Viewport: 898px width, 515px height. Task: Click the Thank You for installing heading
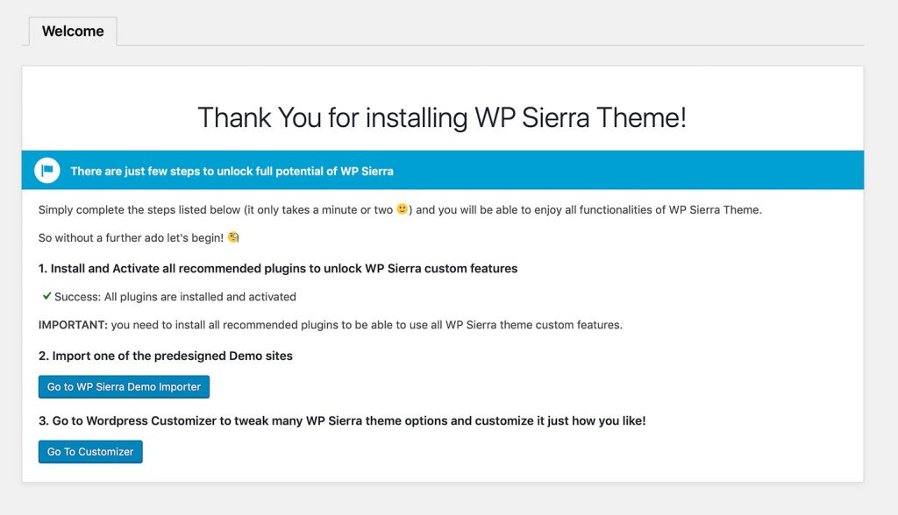click(442, 117)
